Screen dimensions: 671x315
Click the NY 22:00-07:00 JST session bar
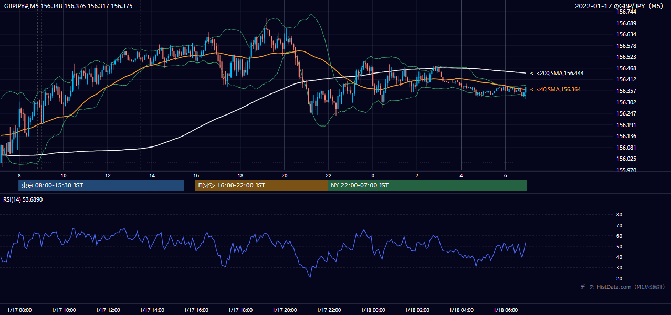point(427,185)
